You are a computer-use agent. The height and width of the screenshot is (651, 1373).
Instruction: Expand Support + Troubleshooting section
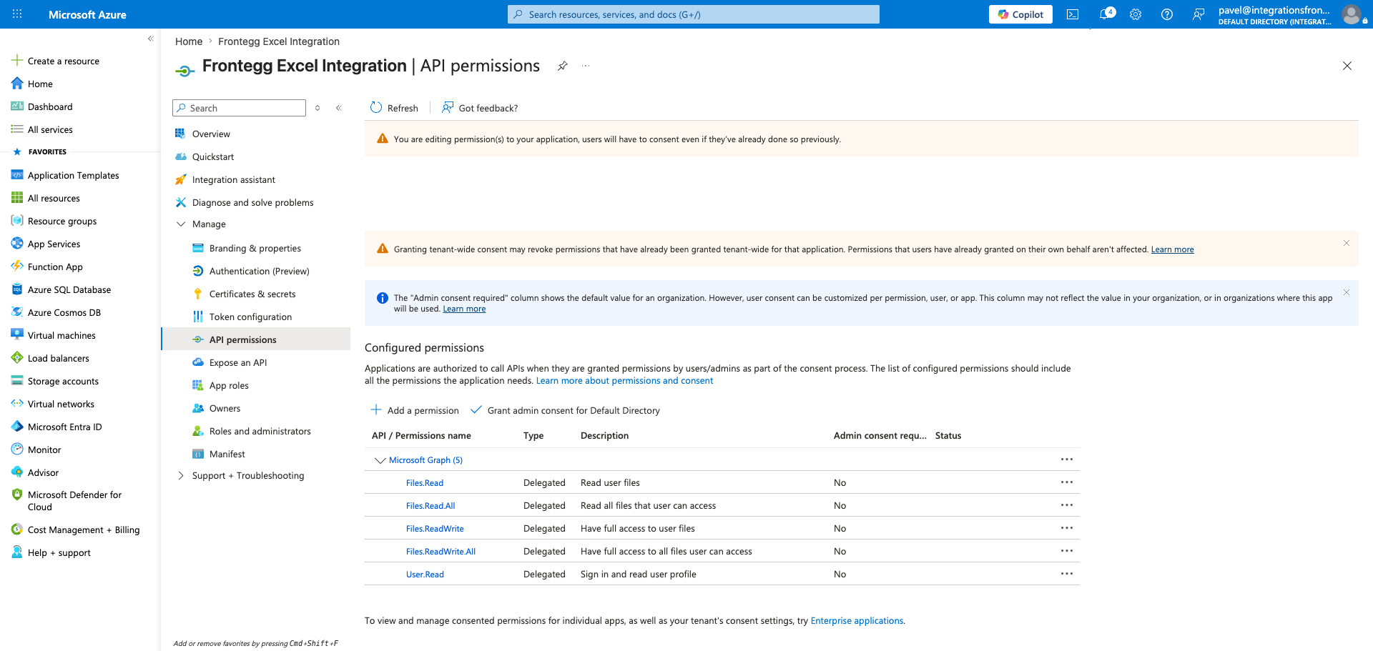[181, 475]
